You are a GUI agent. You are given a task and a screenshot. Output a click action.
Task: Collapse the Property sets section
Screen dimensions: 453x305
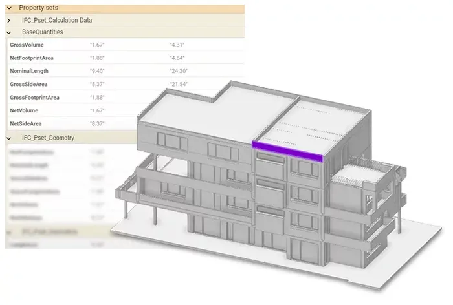pos(9,8)
